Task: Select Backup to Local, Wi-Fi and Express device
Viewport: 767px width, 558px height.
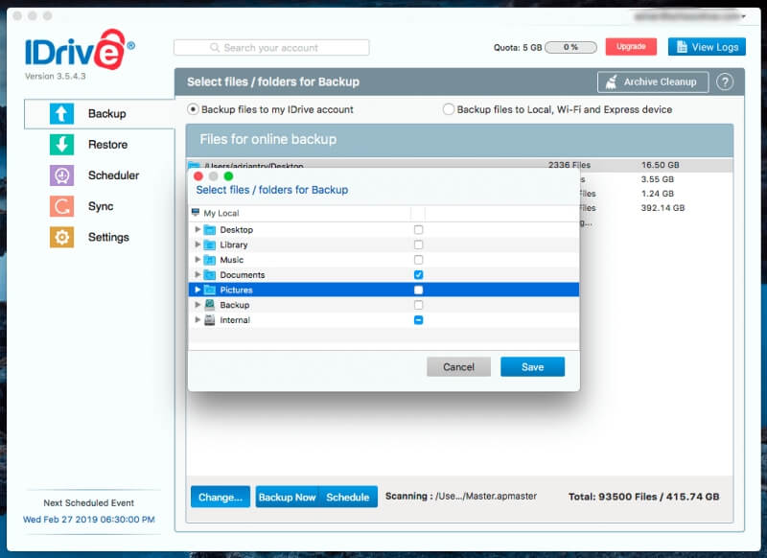Action: click(448, 109)
